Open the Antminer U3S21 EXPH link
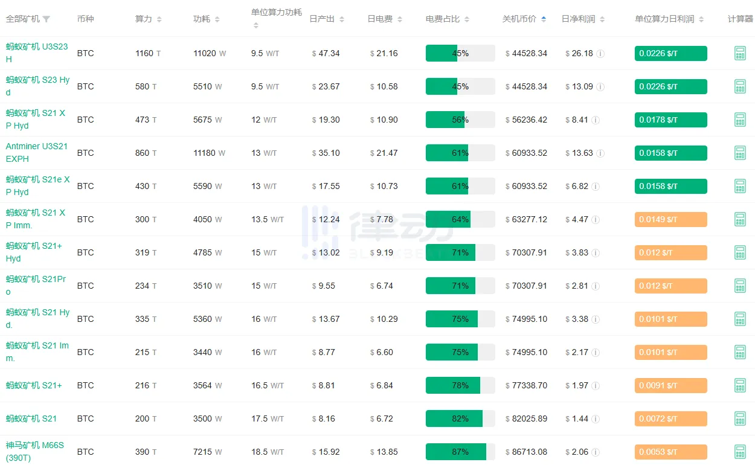The width and height of the screenshot is (755, 465). point(36,153)
